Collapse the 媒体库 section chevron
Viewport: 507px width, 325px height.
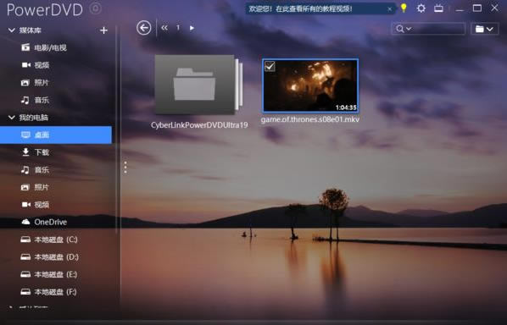pyautogui.click(x=12, y=30)
